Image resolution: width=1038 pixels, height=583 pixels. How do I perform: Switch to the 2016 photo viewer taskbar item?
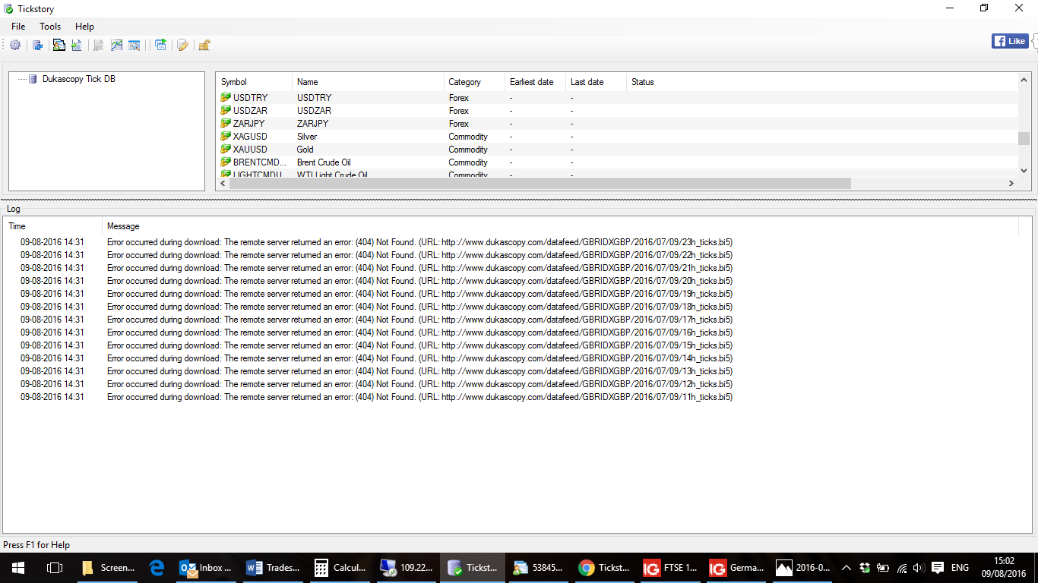pyautogui.click(x=802, y=568)
